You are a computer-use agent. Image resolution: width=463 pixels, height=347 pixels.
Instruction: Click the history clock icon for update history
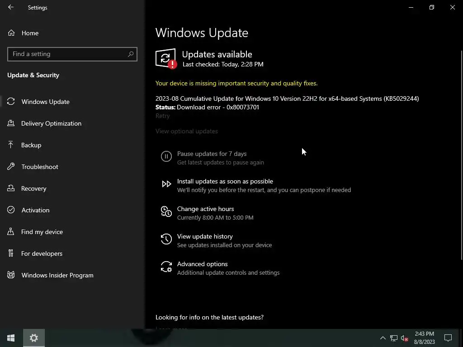[166, 239]
